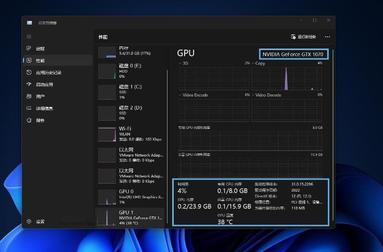Minimize the Task Manager window
The image size is (383, 252).
point(301,20)
